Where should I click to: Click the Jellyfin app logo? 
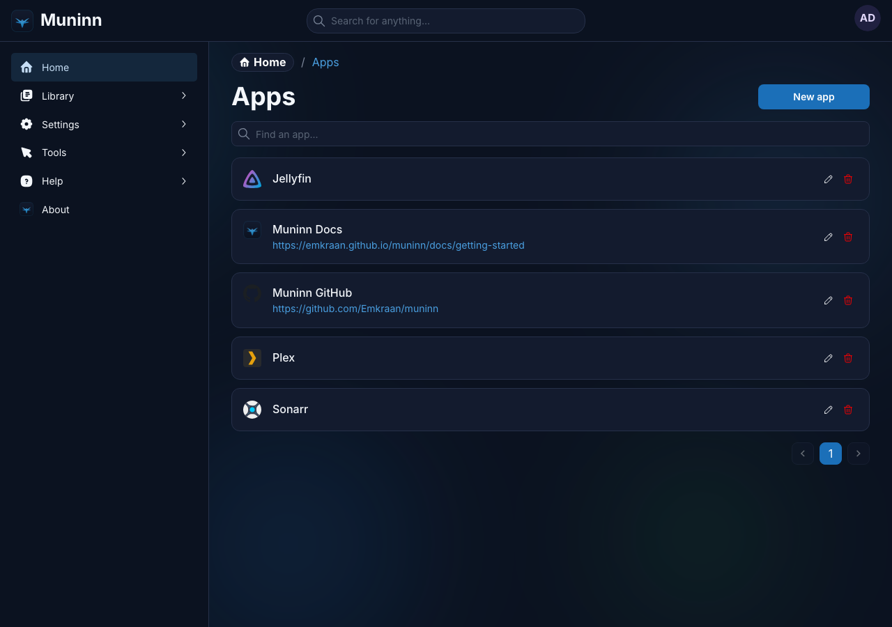click(252, 179)
